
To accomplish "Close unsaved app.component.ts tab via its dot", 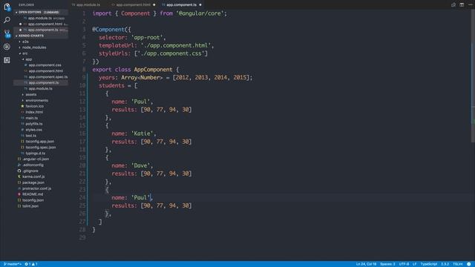I will click(200, 4).
